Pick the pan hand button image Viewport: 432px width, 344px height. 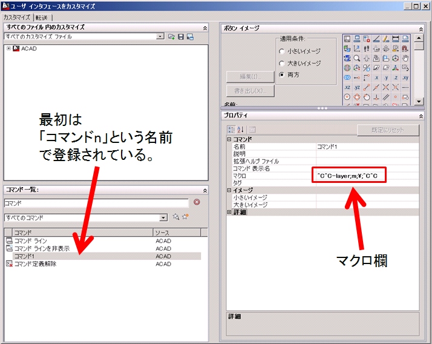[x=405, y=58]
